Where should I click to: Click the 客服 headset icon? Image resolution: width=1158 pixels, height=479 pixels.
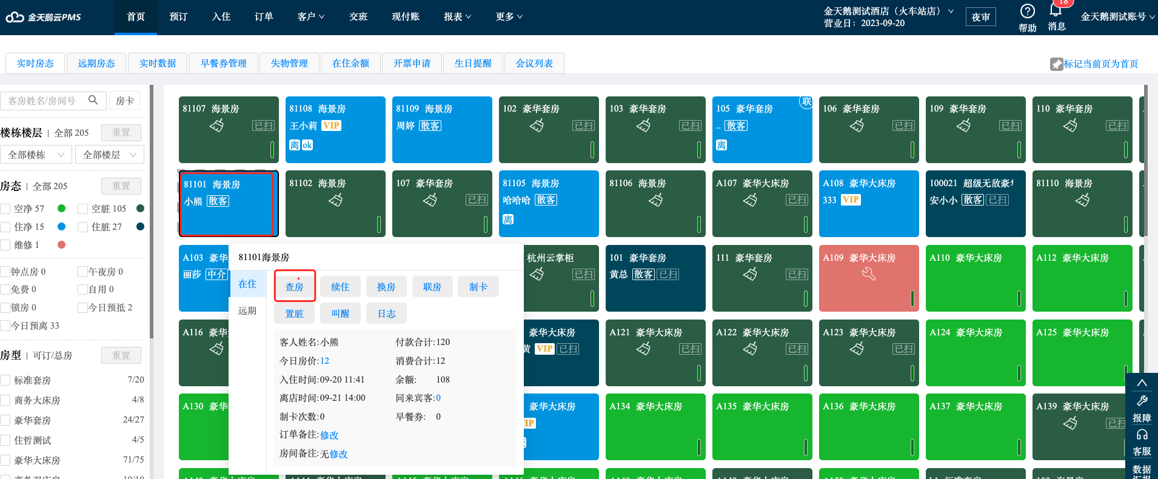(1142, 435)
